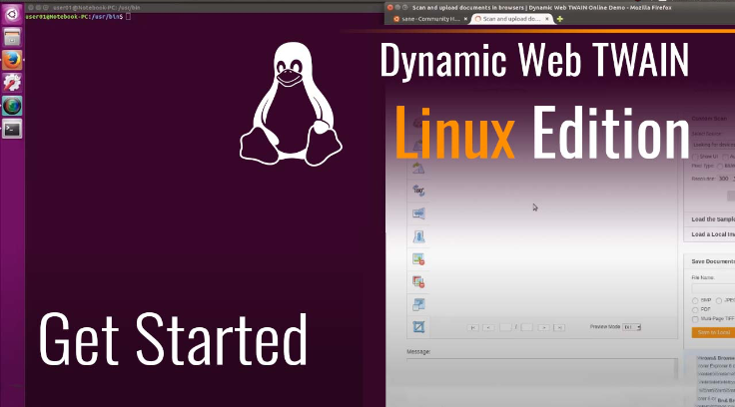Expand the Load the Sample section

pos(711,218)
